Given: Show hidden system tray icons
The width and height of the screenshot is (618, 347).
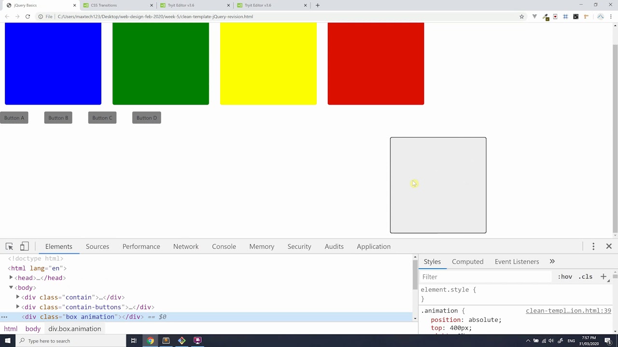Looking at the screenshot, I should coord(528,341).
